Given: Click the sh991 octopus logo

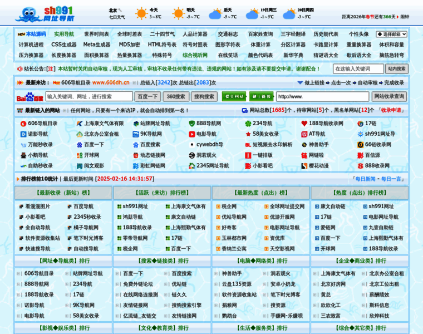Looking at the screenshot, I should 45,14.
